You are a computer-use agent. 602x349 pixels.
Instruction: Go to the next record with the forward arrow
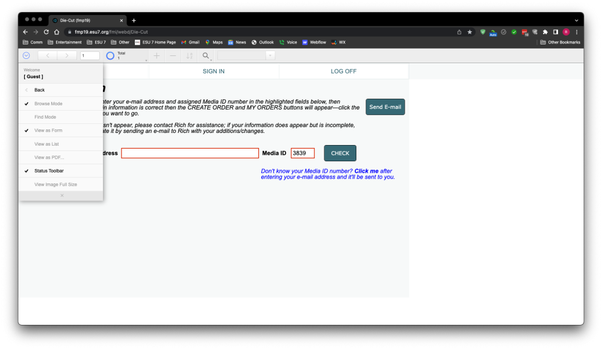pos(67,55)
